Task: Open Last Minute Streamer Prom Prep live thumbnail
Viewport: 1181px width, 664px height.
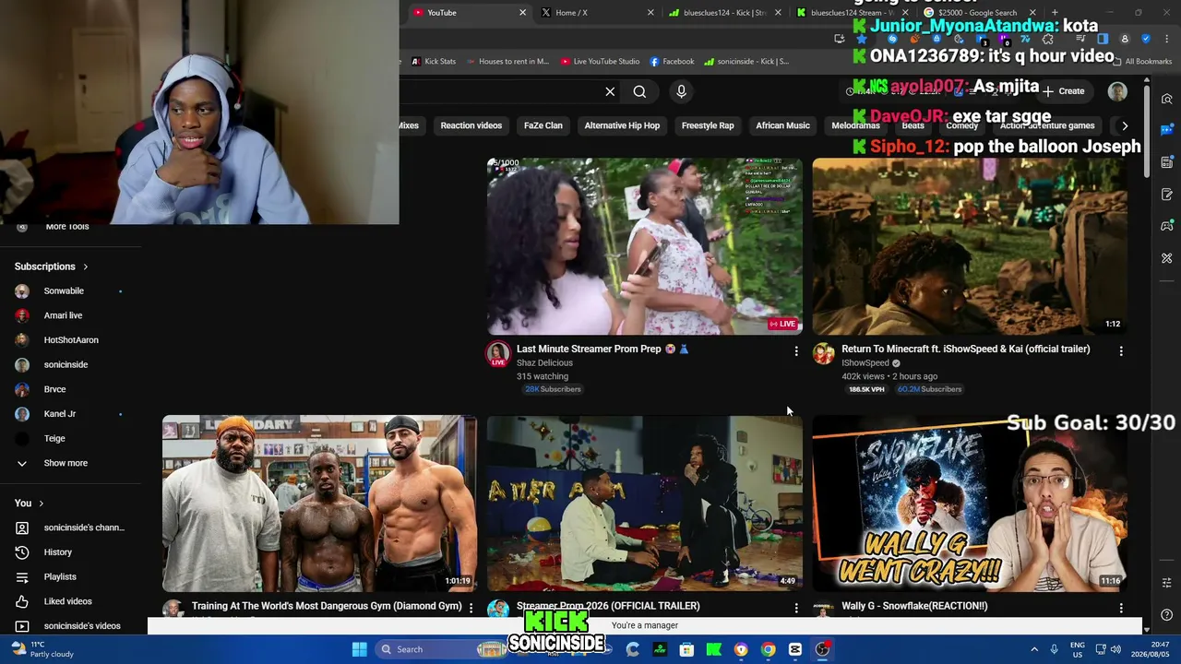Action: pos(644,246)
